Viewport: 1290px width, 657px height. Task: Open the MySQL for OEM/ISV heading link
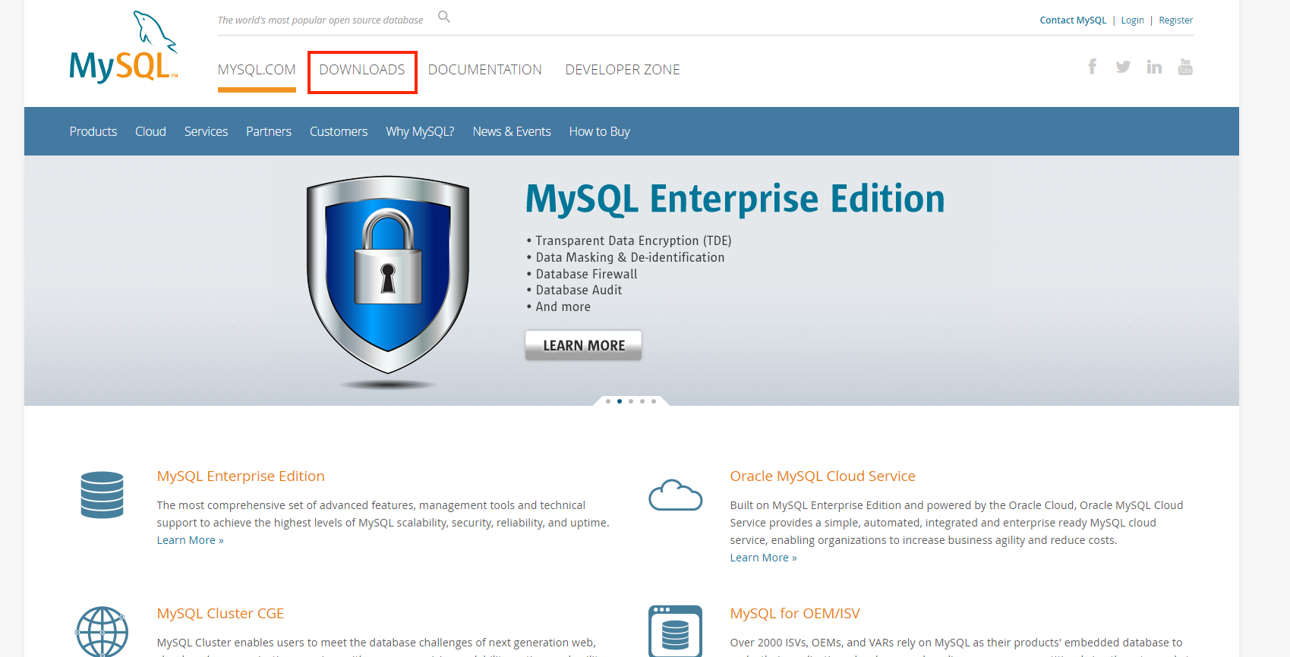(795, 614)
